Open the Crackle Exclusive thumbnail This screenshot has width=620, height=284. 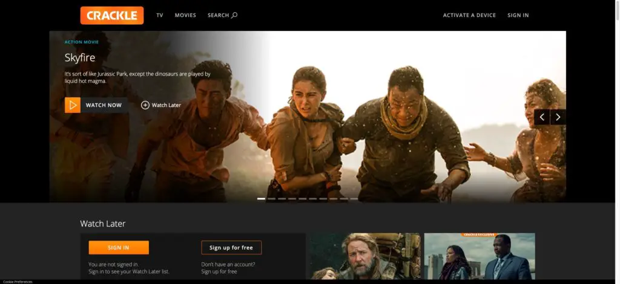[480, 256]
